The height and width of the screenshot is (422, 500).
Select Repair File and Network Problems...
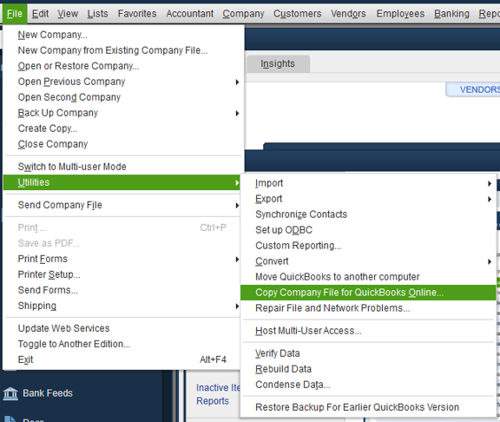(368, 308)
